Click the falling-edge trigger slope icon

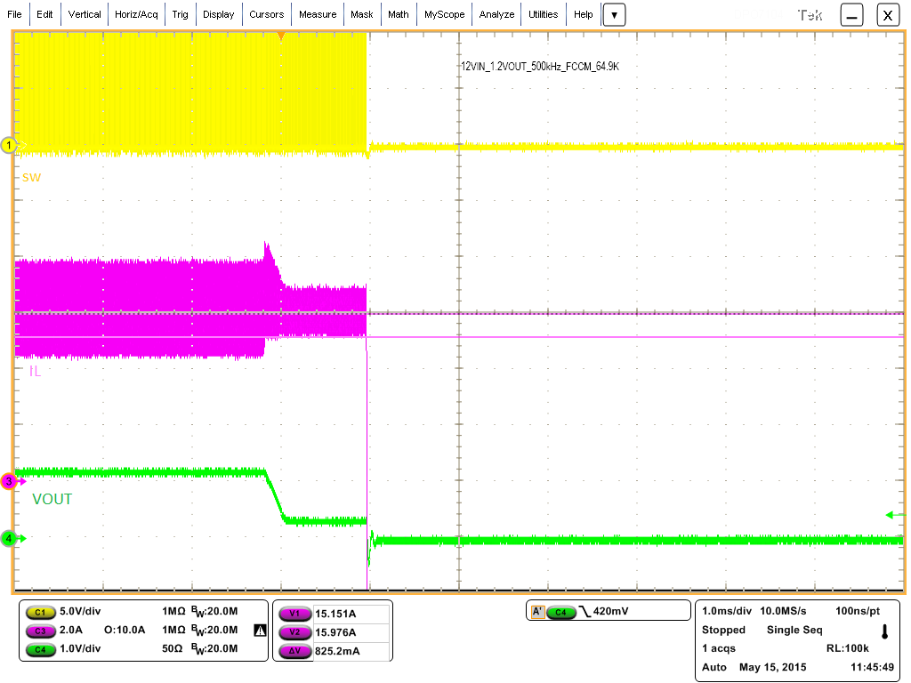pos(585,611)
